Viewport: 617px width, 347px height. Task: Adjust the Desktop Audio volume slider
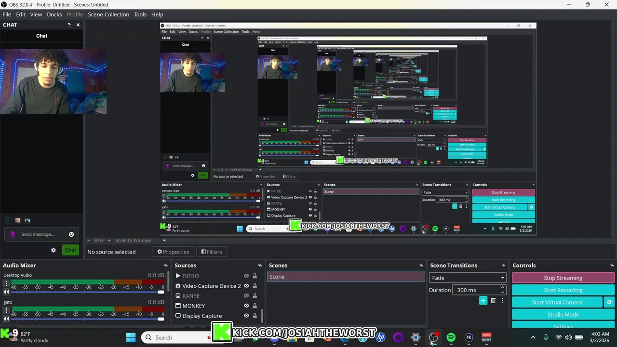coord(87,292)
